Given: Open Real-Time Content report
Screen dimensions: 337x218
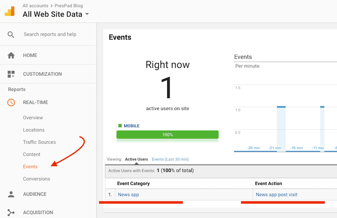Looking at the screenshot, I should (32, 154).
